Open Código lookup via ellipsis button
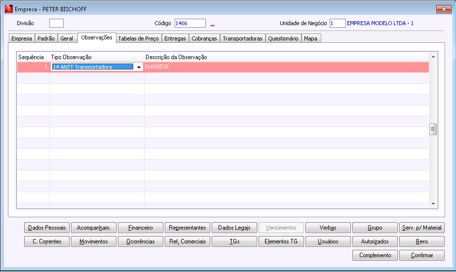Viewport: 456px width, 272px height. pyautogui.click(x=212, y=24)
